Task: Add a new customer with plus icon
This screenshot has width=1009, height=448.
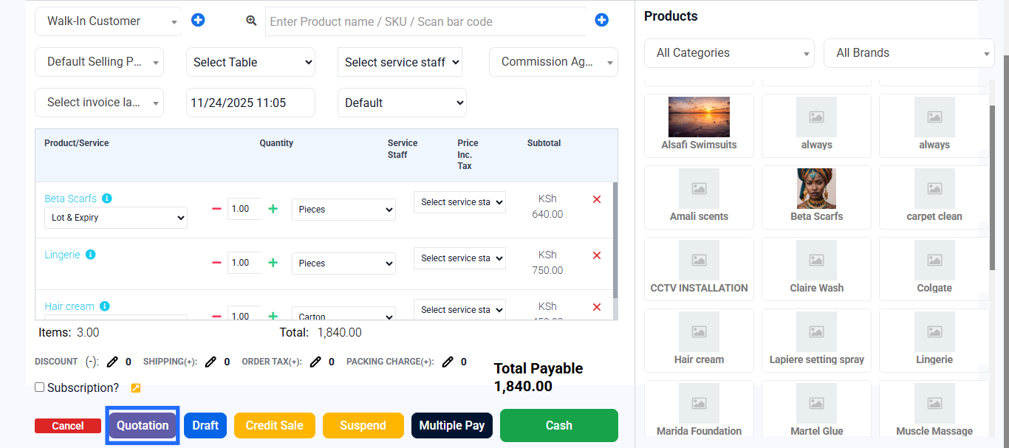Action: click(198, 20)
